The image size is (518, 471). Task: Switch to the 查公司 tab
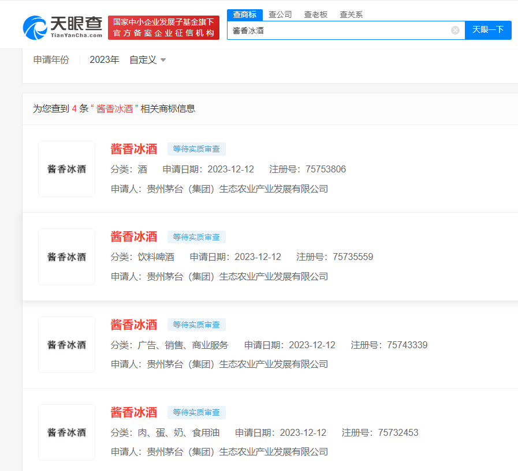[280, 14]
